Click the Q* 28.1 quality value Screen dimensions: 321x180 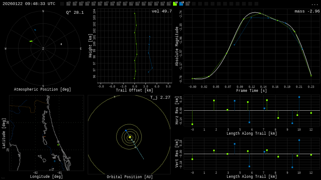(x=75, y=12)
